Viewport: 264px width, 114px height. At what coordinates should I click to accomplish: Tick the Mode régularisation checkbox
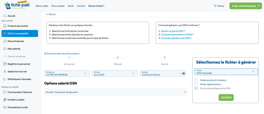click(196, 84)
